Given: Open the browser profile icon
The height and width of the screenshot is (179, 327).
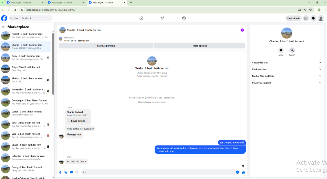Looking at the screenshot, I should click(x=319, y=10).
